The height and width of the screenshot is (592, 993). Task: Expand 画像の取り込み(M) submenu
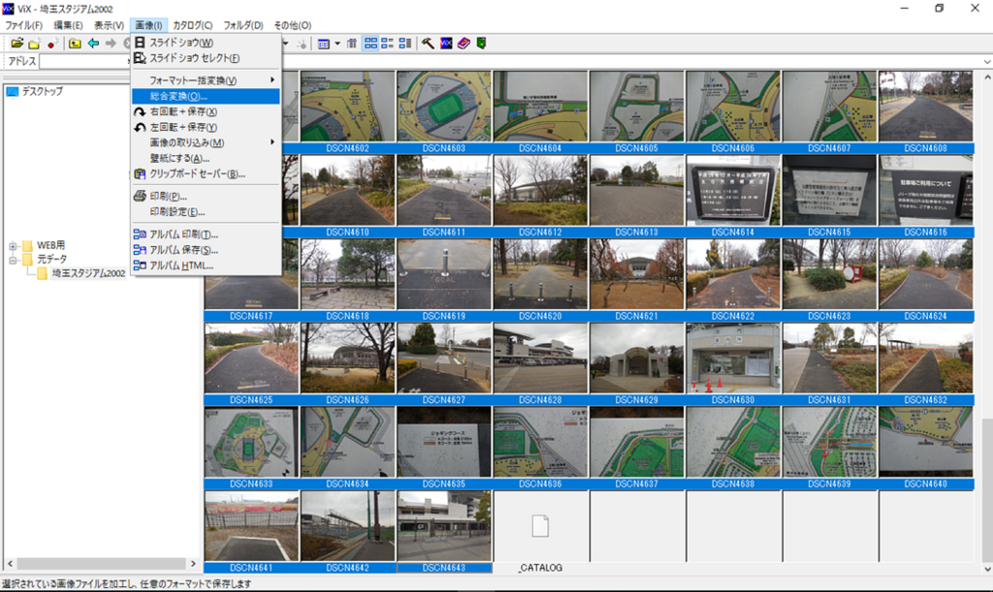tap(206, 142)
